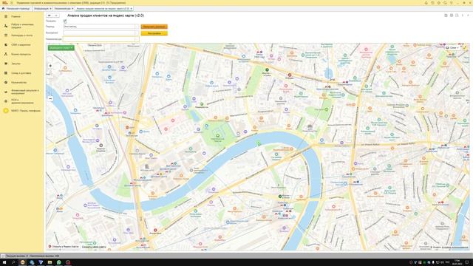This screenshot has width=473, height=266.
Task: Open Финансовый результат sidebar section
Action: pyautogui.click(x=24, y=92)
